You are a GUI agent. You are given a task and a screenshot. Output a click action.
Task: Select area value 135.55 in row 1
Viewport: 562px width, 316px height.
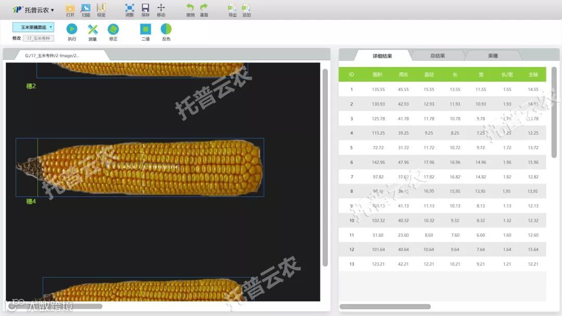click(378, 89)
